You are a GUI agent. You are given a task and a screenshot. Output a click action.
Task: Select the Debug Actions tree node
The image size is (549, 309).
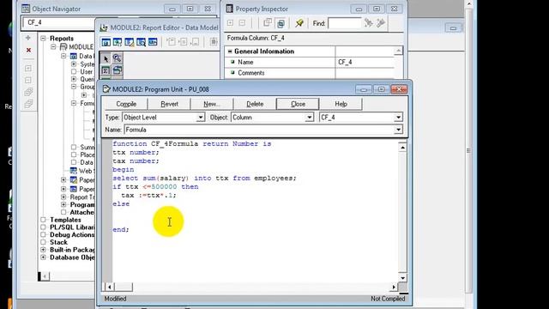(x=72, y=234)
